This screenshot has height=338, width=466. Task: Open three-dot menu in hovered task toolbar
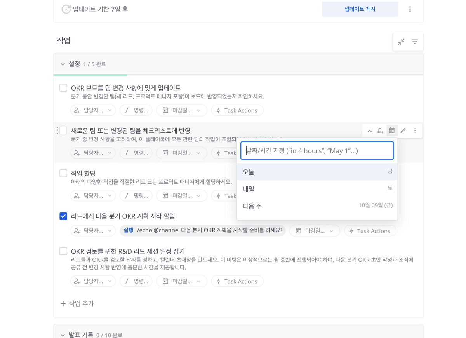coord(415,131)
